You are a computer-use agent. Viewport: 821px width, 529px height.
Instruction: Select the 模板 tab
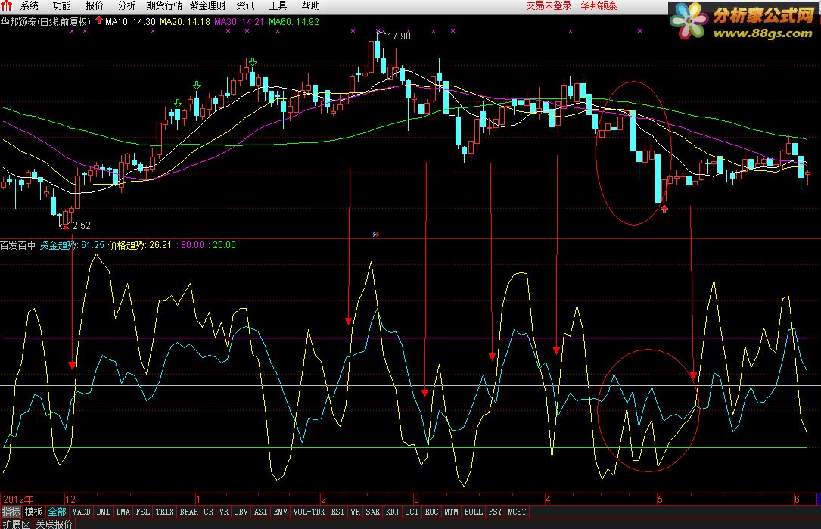click(x=34, y=512)
